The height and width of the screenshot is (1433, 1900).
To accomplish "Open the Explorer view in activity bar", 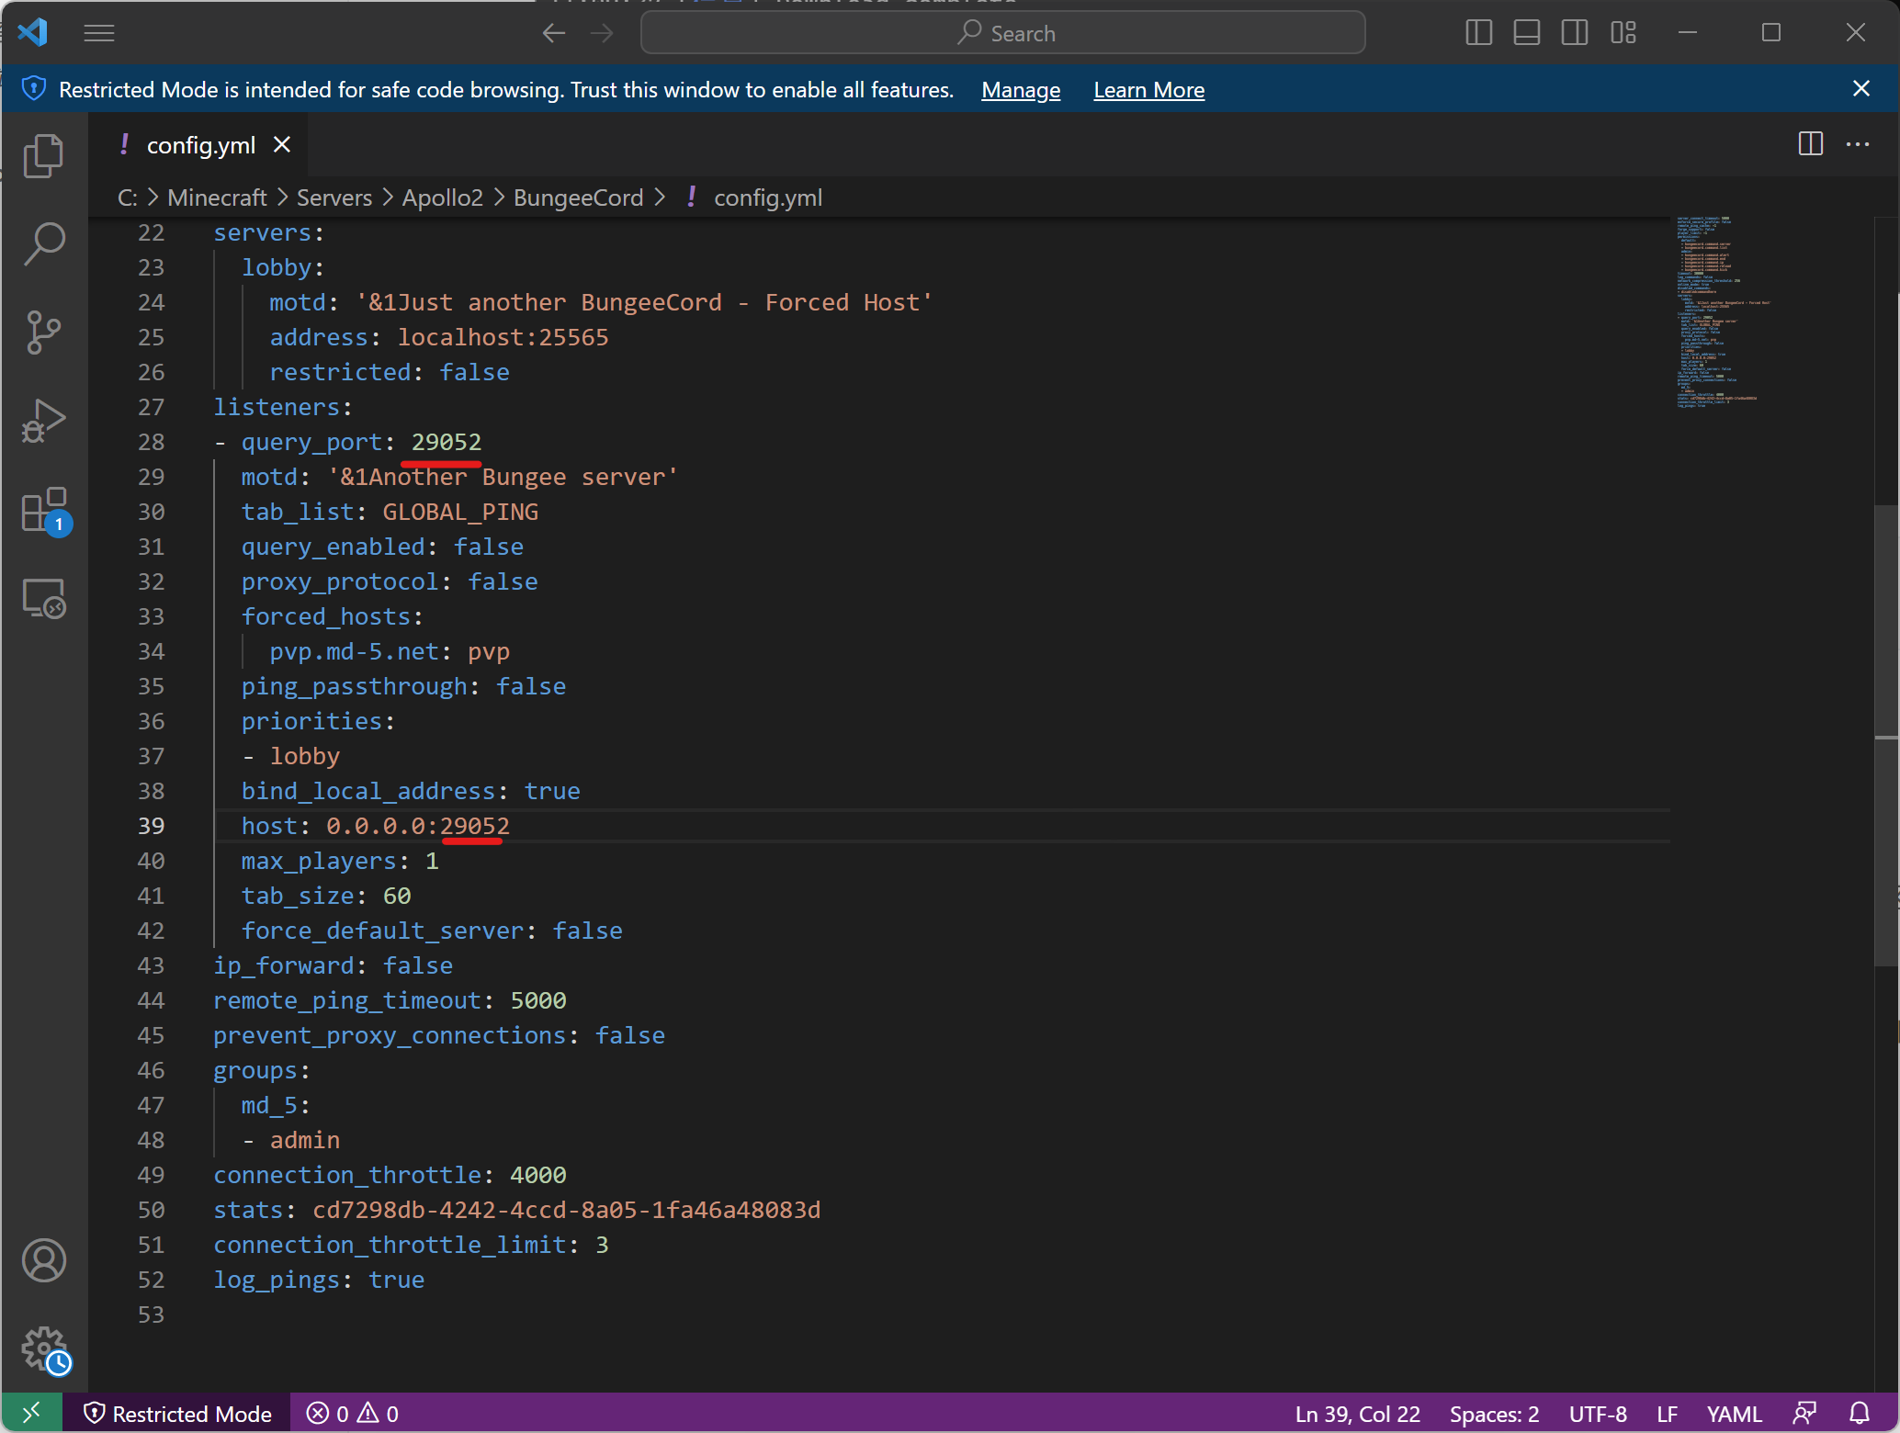I will point(43,156).
